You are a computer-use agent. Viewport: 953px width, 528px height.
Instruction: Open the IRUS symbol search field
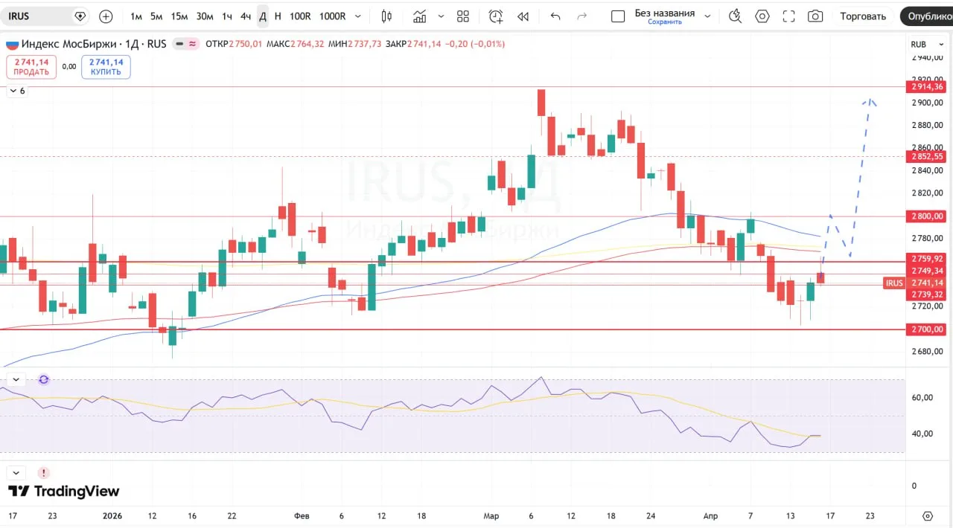[37, 16]
